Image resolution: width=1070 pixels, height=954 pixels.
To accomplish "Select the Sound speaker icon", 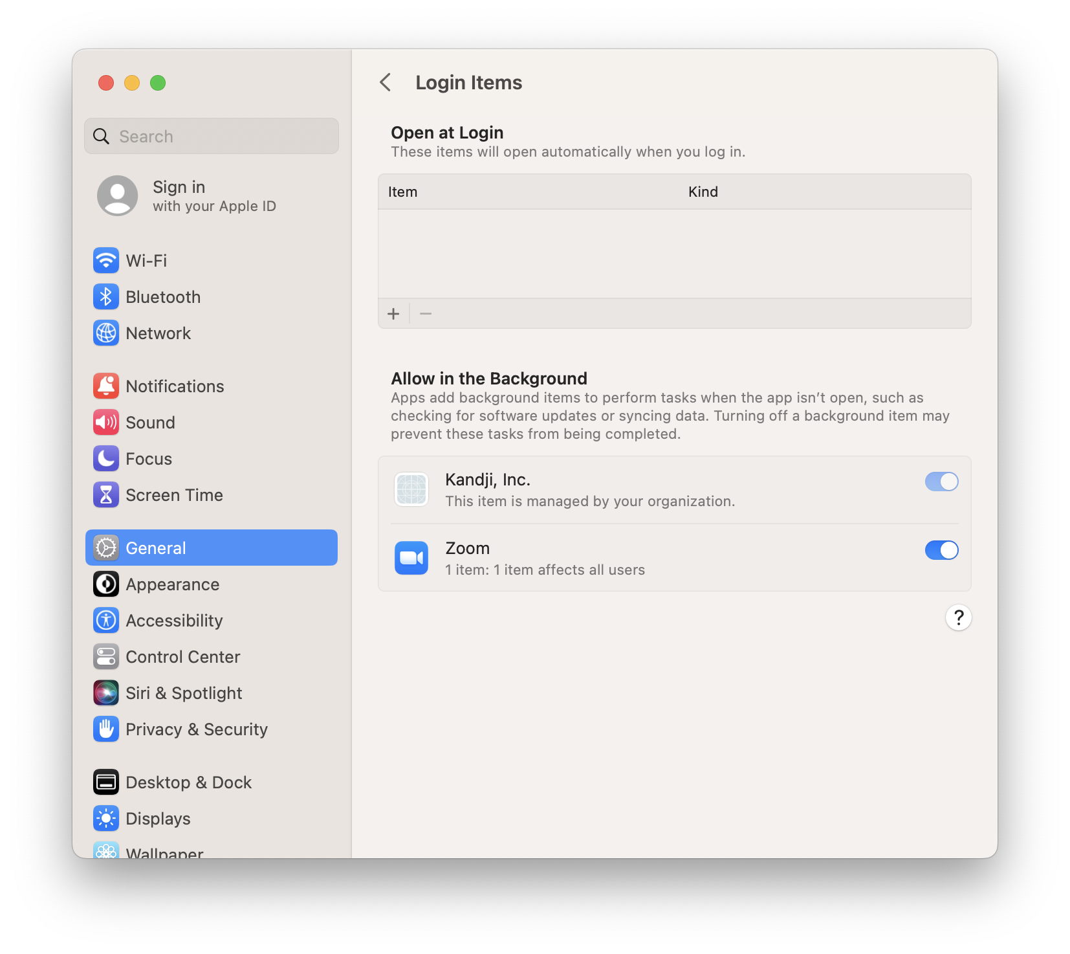I will point(106,422).
